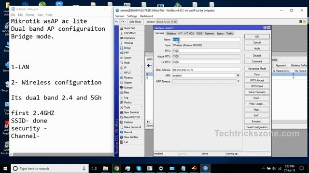Open Skype from the taskbar
309x173 pixels.
[139, 169]
